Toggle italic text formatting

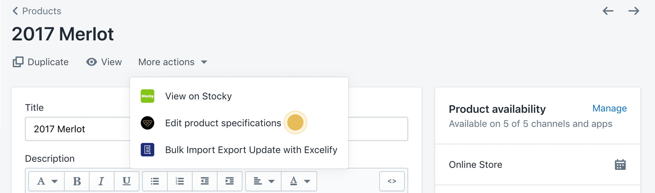[x=101, y=181]
